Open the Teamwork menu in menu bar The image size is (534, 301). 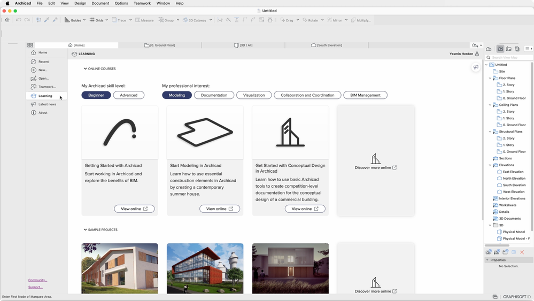click(x=142, y=3)
